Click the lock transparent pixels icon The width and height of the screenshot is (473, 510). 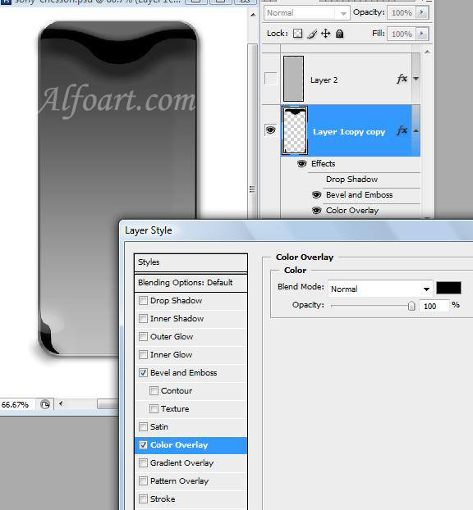[x=297, y=34]
